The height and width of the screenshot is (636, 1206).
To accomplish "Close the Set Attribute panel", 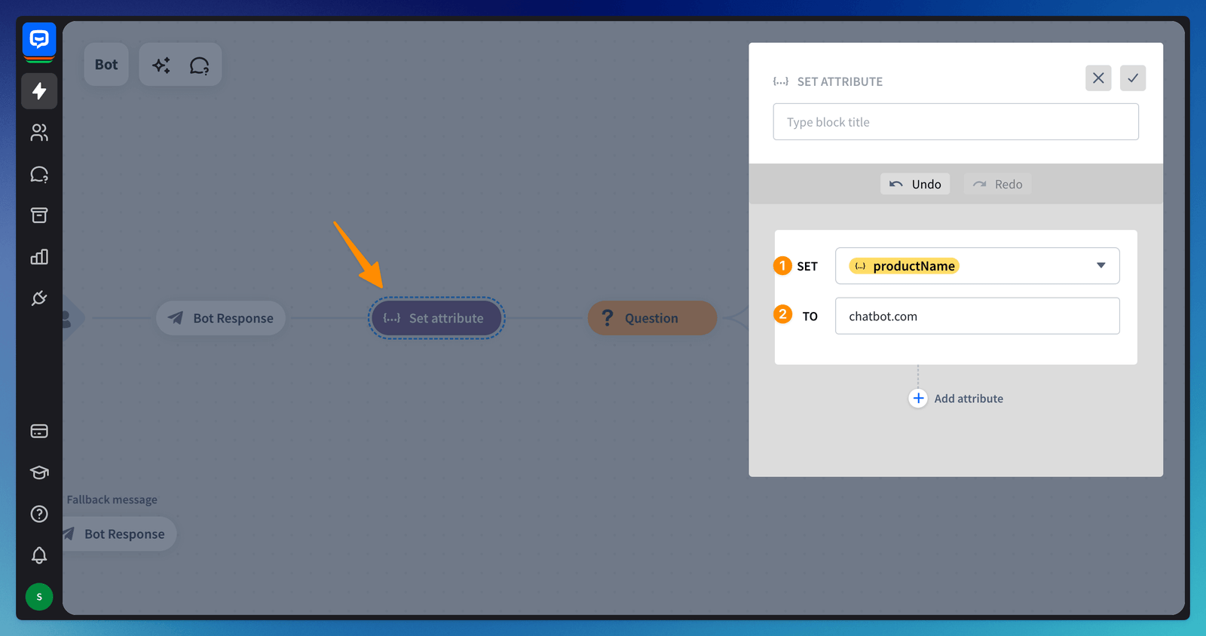I will (1098, 78).
